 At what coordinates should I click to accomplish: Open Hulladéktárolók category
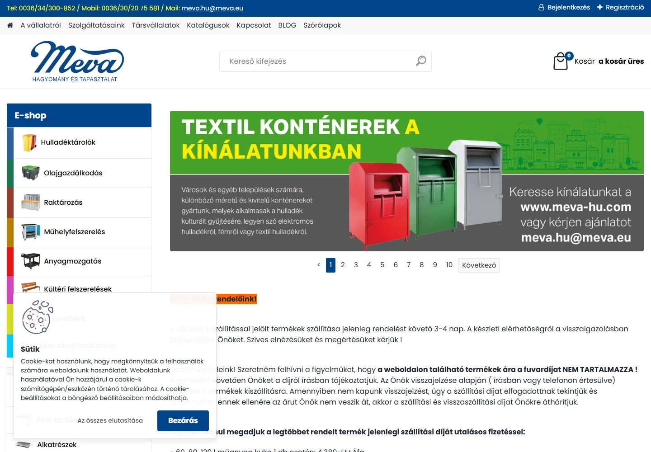[79, 143]
